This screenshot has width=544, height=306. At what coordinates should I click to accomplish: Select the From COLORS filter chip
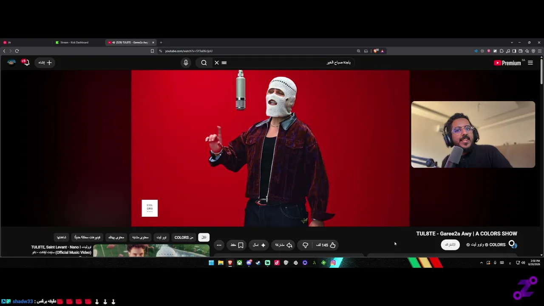coord(184,237)
